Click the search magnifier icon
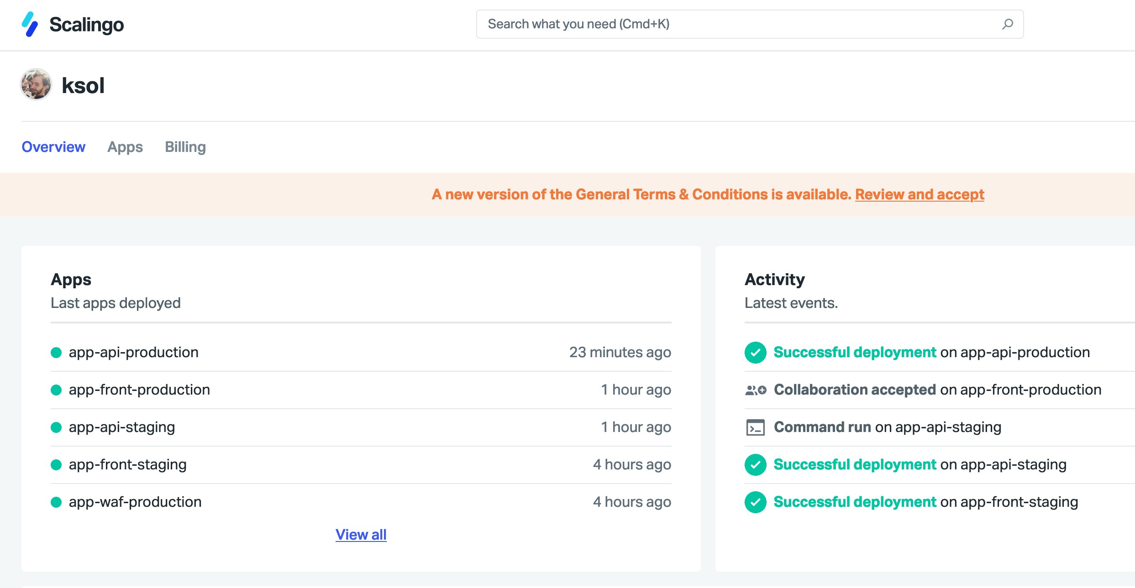Screen dimensions: 1135x588 click(1007, 24)
